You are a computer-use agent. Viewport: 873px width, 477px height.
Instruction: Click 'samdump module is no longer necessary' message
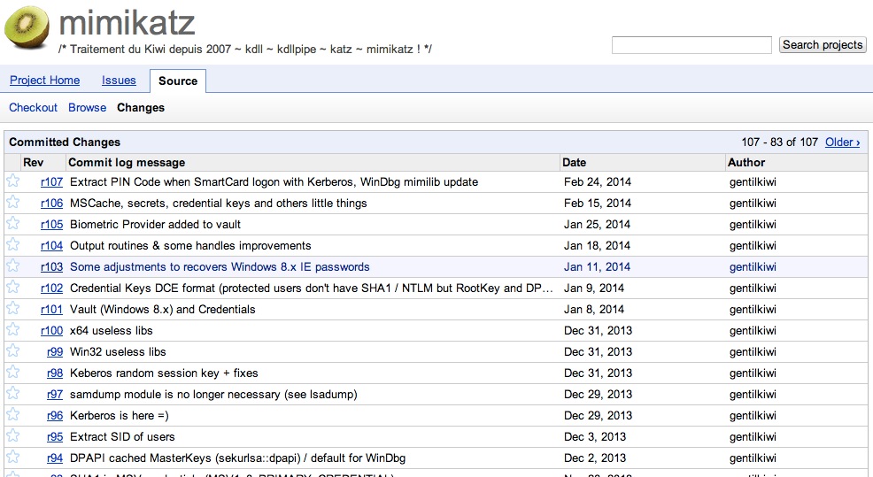(x=213, y=394)
